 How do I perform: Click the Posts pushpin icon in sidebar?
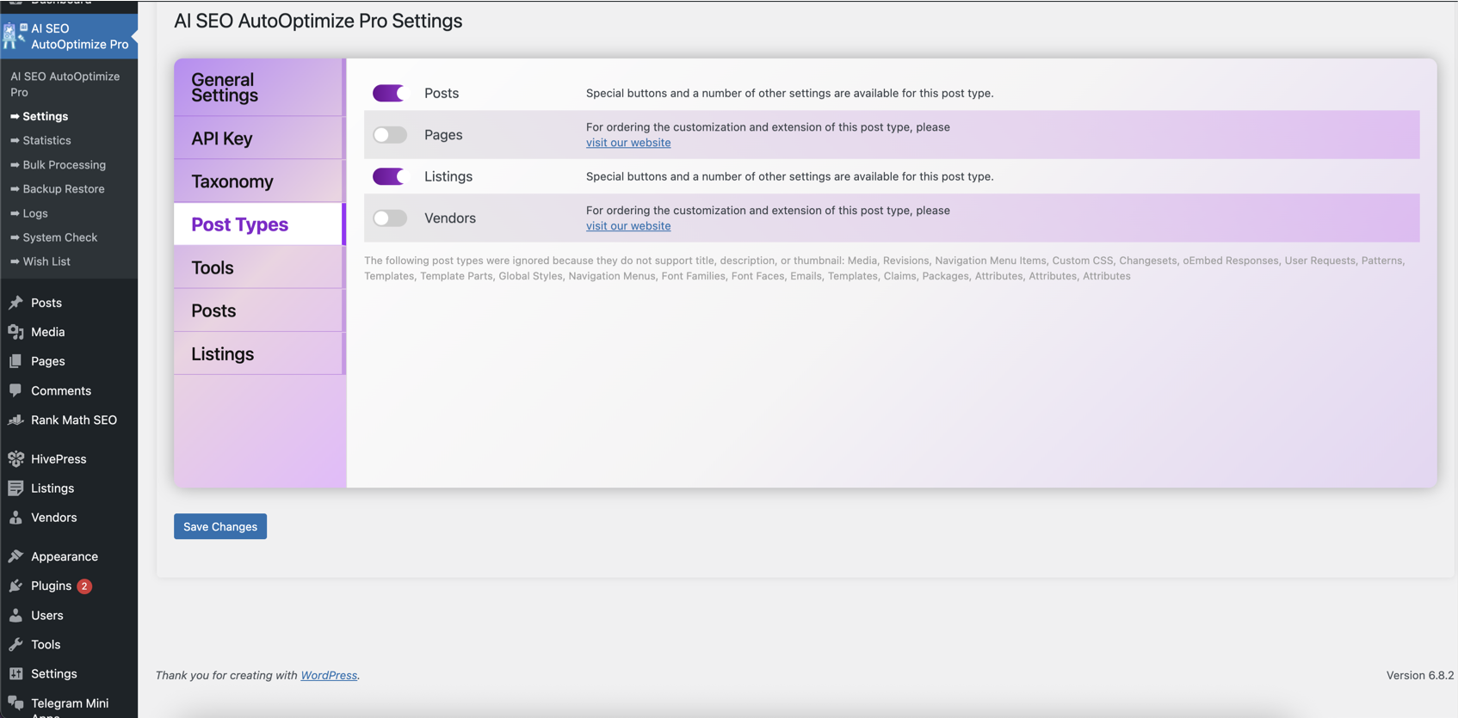[x=15, y=303]
